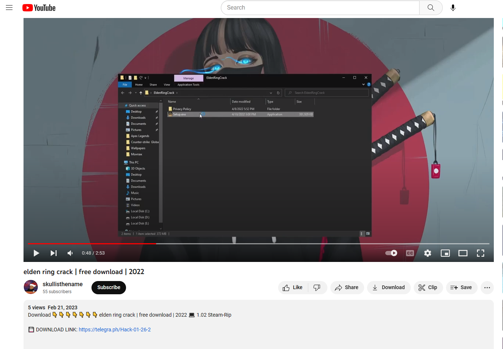This screenshot has width=503, height=349.
Task: Turn on closed captions
Action: [x=410, y=253]
